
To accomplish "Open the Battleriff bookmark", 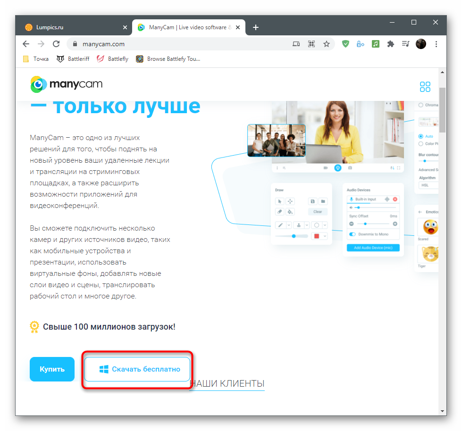I will pos(73,59).
